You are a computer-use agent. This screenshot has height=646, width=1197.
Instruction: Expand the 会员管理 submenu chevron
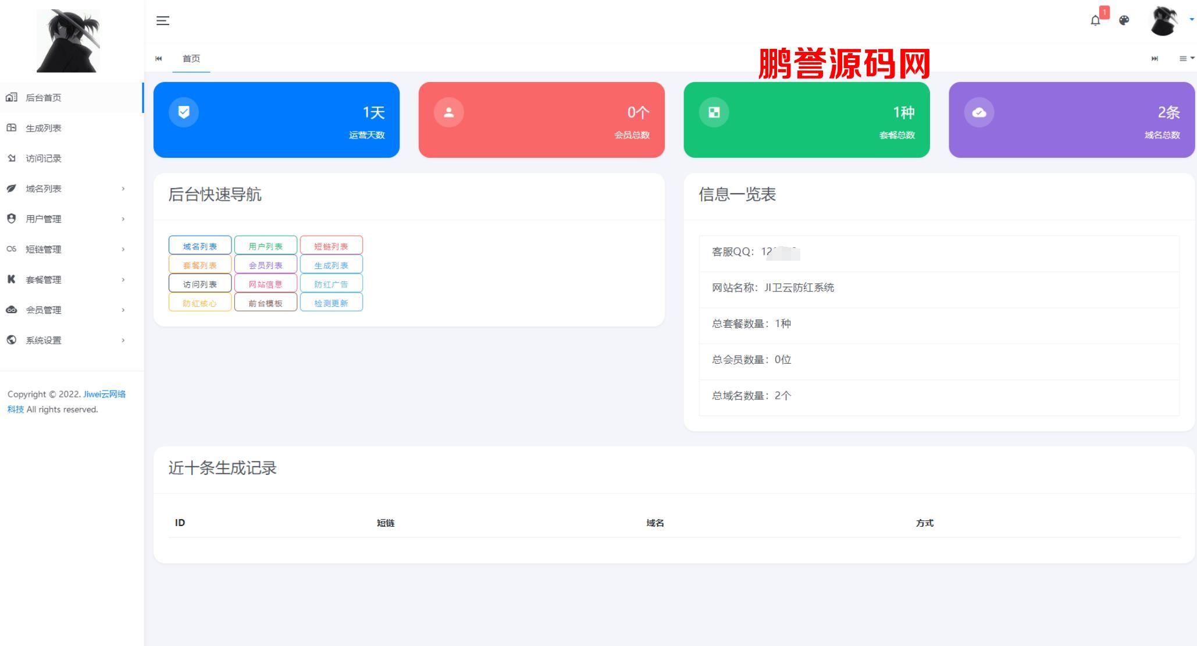(123, 310)
